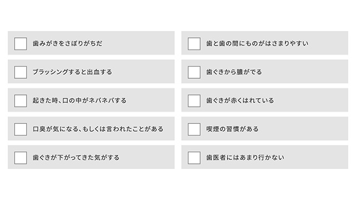This screenshot has width=356, height=200.
Task: Click the 歯ぐきが赤くはれている label text
Action: (240, 101)
